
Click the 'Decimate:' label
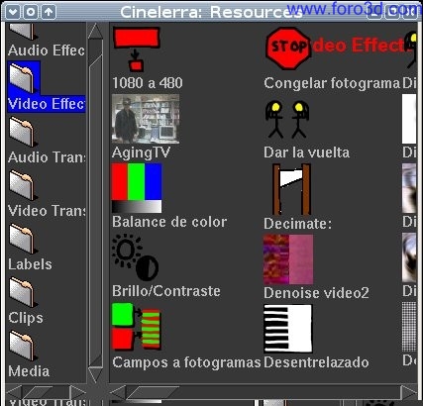coord(297,224)
